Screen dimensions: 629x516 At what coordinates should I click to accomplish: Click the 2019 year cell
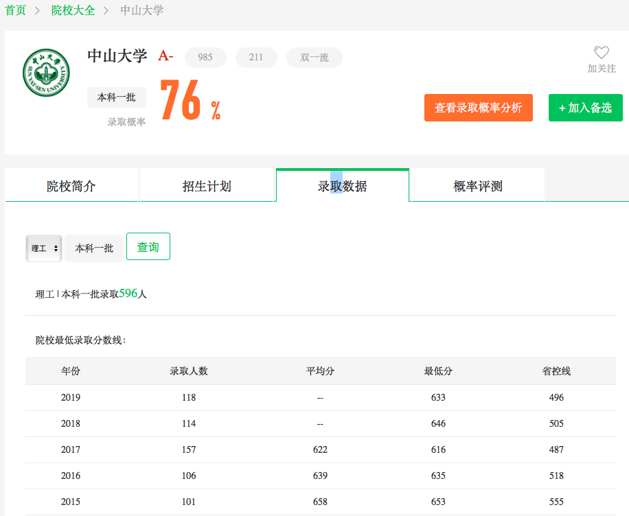(71, 397)
